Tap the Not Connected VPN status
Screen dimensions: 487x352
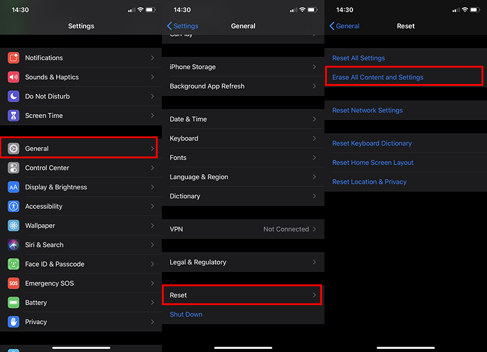[286, 229]
